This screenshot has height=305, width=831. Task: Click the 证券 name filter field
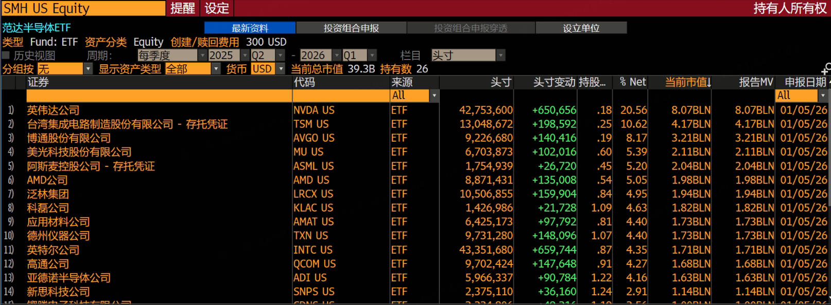[x=159, y=96]
